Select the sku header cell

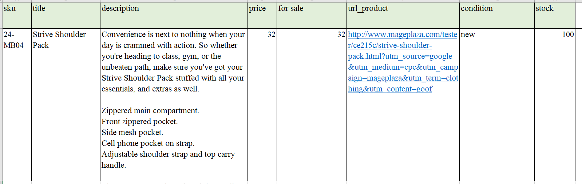17,15
